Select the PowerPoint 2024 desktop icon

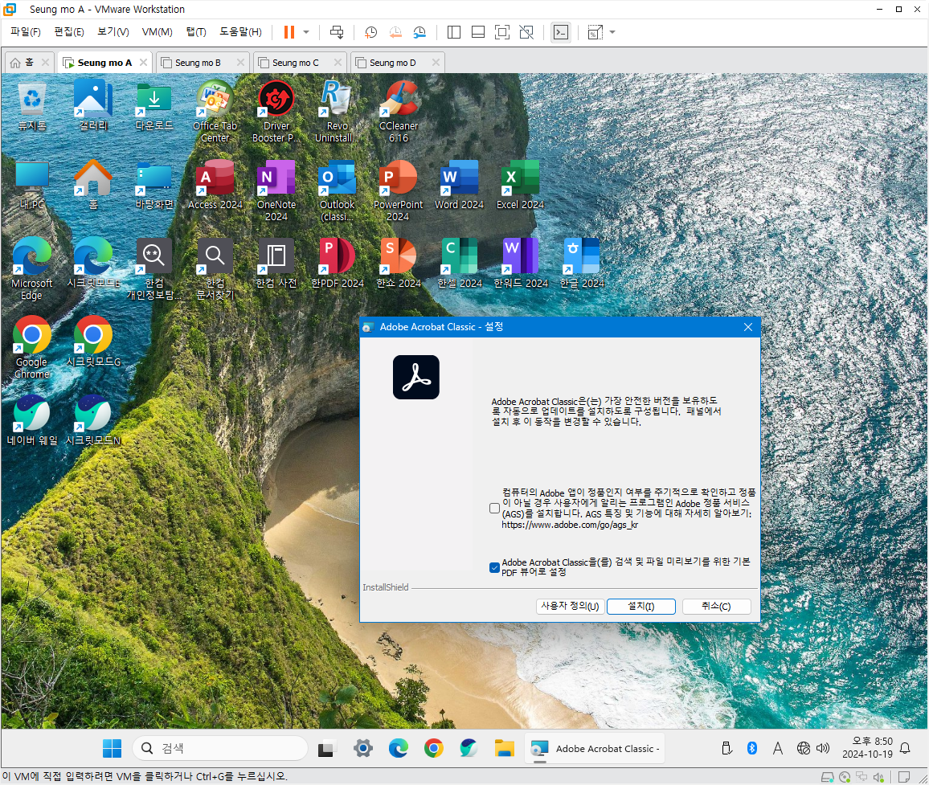398,190
